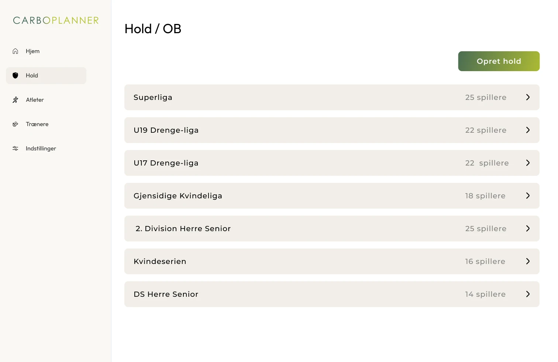Click the Hold shield icon

coord(15,76)
